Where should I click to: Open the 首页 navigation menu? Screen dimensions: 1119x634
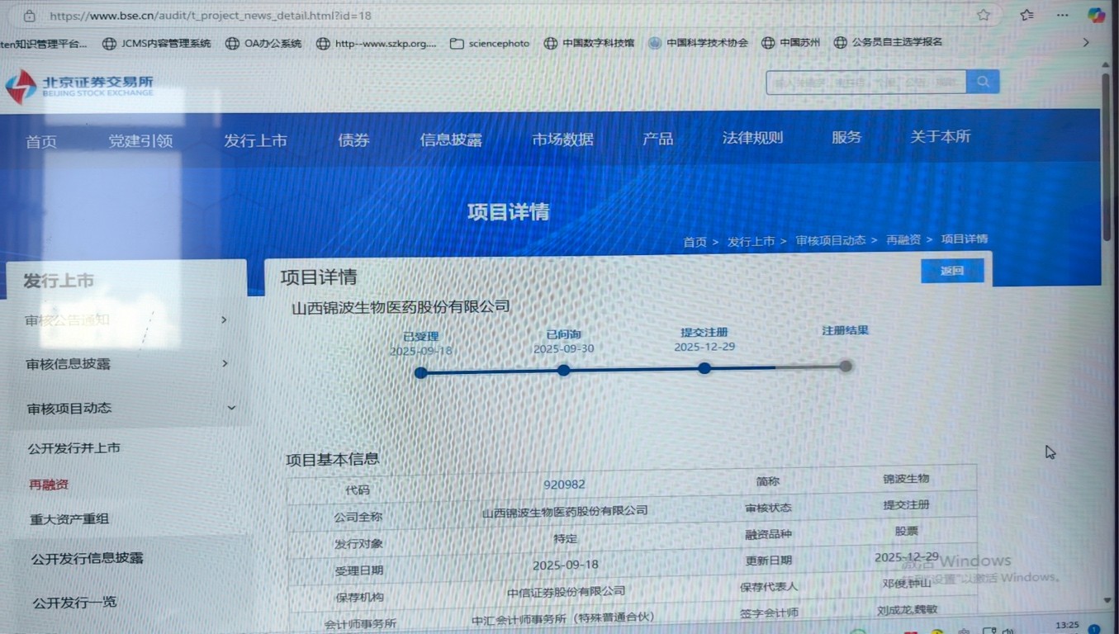41,141
